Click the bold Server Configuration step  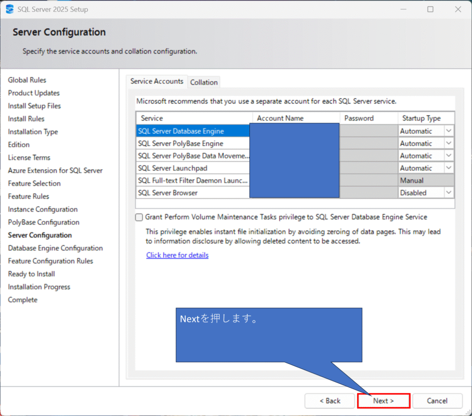(x=40, y=235)
